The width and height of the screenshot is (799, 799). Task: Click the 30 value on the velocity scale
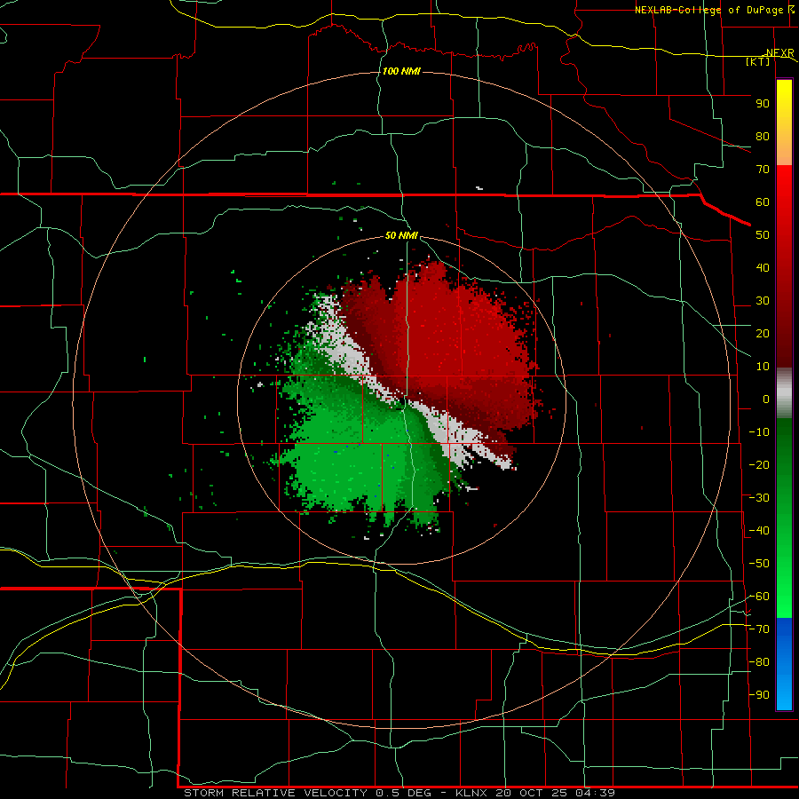[763, 301]
